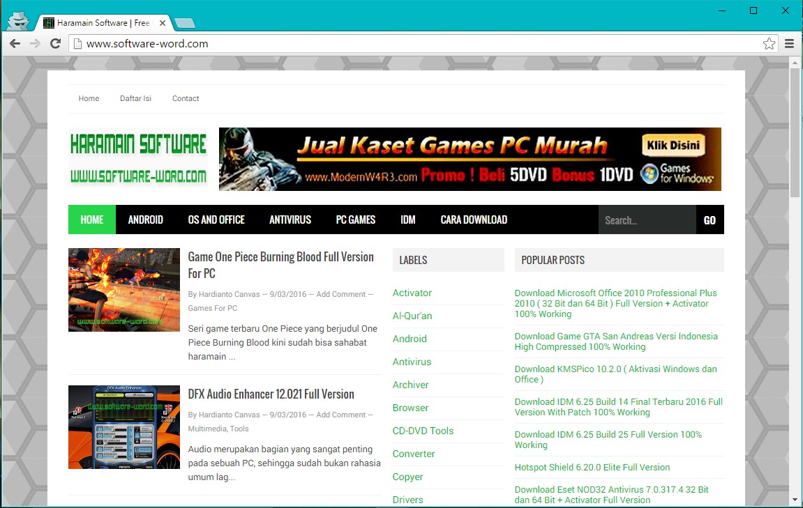Screen dimensions: 803x508
Task: Click the page scrollbar up arrow
Action: tap(795, 63)
